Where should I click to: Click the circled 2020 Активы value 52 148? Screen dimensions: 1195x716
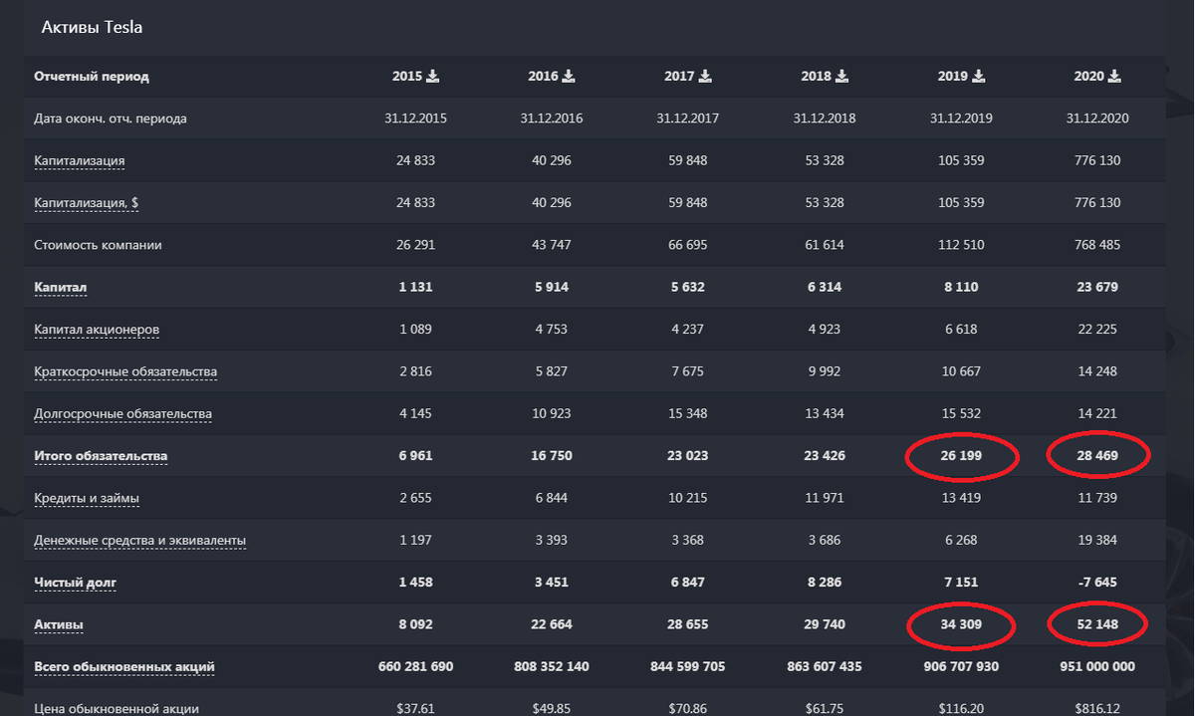coord(1097,624)
